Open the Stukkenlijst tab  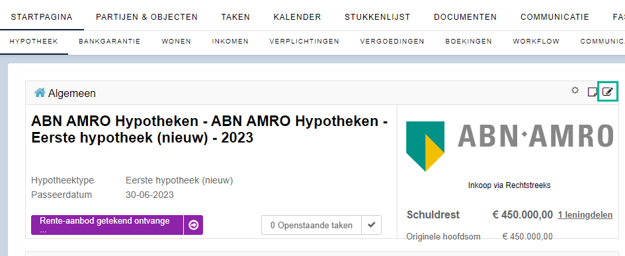(378, 17)
